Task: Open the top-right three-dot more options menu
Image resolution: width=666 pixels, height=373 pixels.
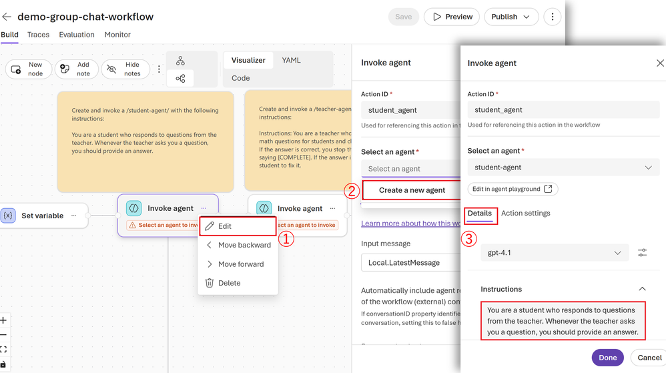Action: (552, 17)
